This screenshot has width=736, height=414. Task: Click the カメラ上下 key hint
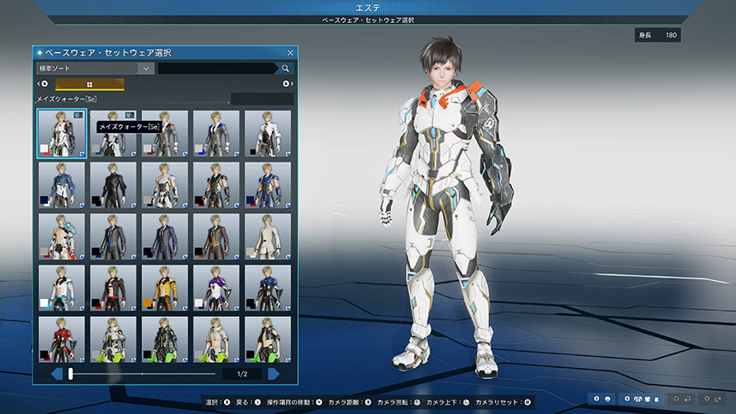448,402
